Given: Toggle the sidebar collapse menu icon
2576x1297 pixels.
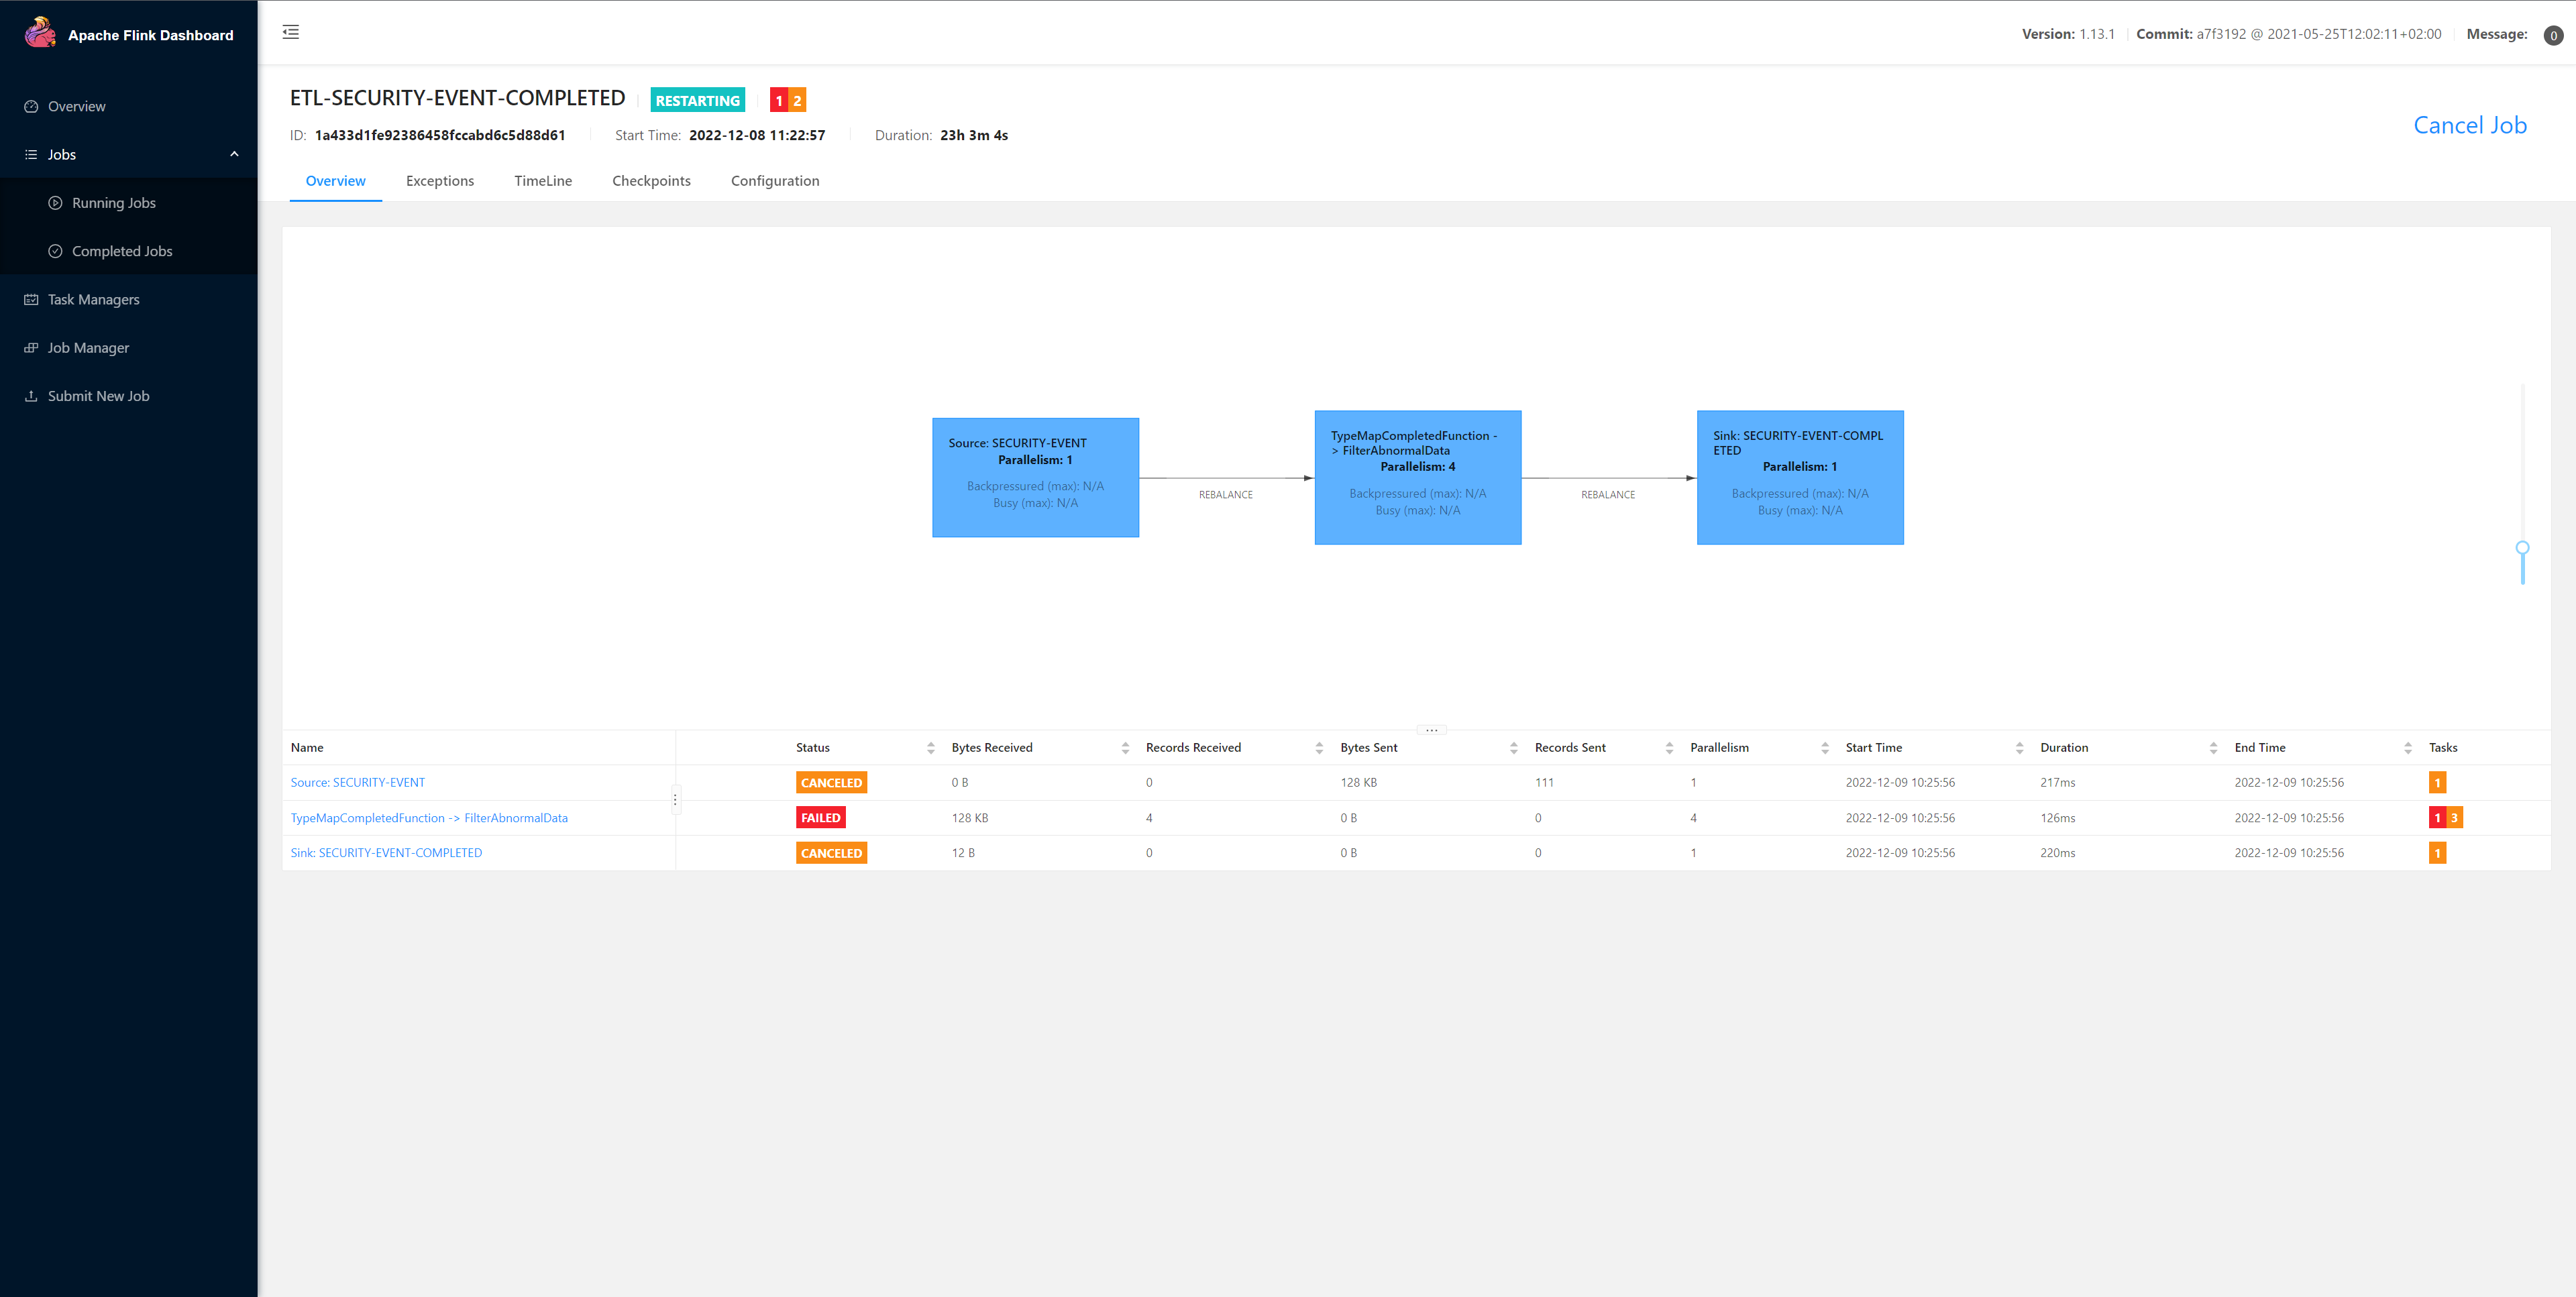Looking at the screenshot, I should click(291, 32).
